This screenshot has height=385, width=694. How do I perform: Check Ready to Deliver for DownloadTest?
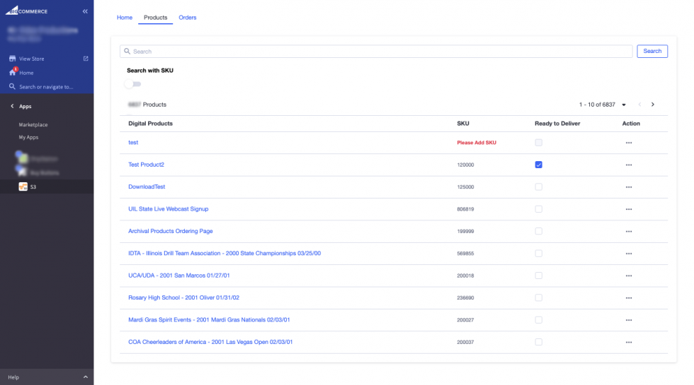538,187
